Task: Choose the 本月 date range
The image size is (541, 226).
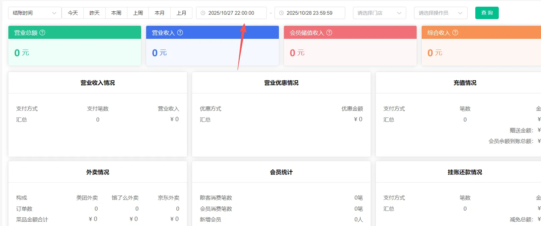Action: [x=160, y=13]
